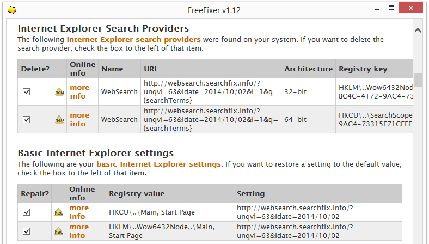429x244 pixels.
Task: Click the Registry value column header
Action: (170, 193)
